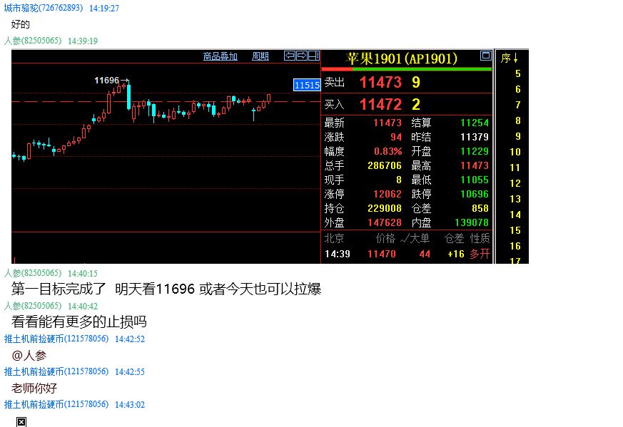The height and width of the screenshot is (427, 623).
Task: Click the 持仓 value 229008
Action: point(385,209)
